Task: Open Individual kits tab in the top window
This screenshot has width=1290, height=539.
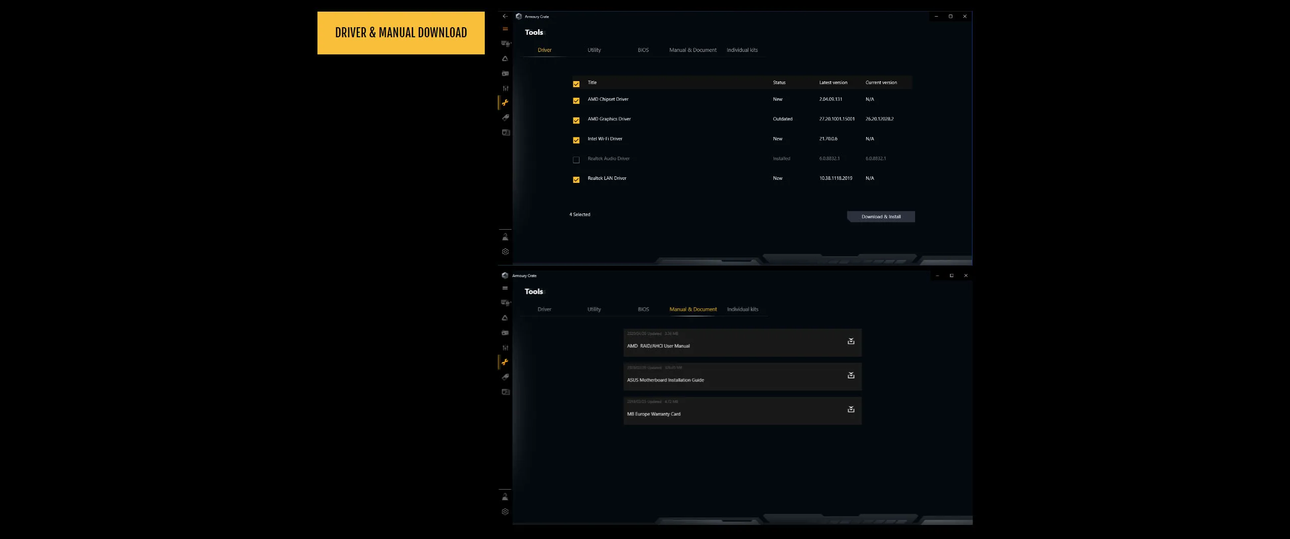Action: point(742,50)
